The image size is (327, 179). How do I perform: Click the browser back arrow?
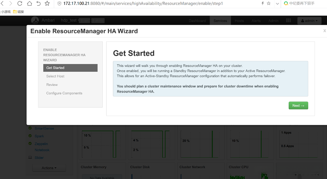pos(2,3)
